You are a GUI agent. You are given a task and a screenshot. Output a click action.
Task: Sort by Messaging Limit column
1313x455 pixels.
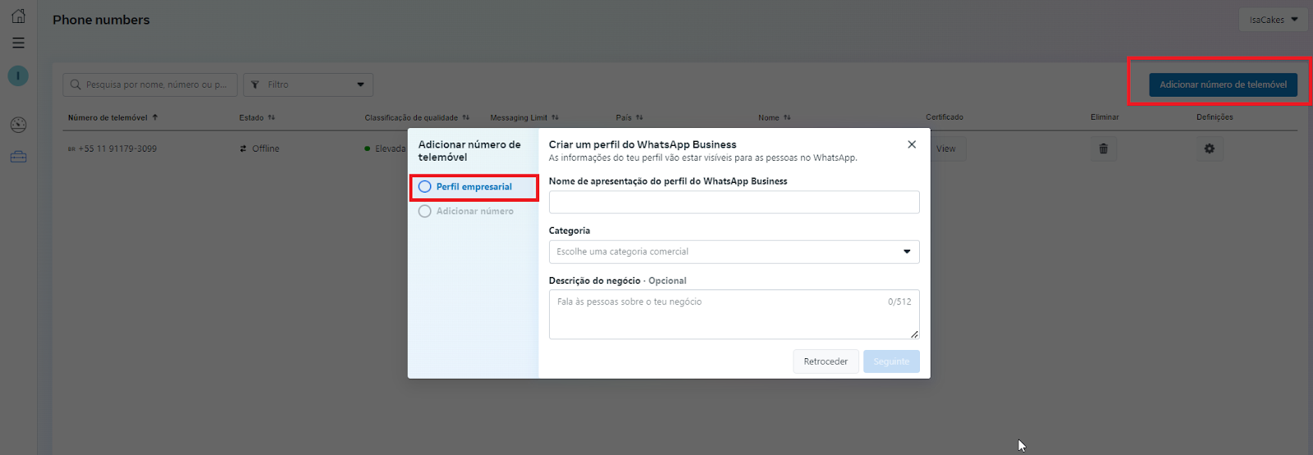555,117
